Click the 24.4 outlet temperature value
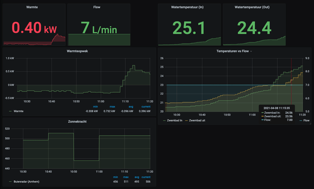 point(254,28)
